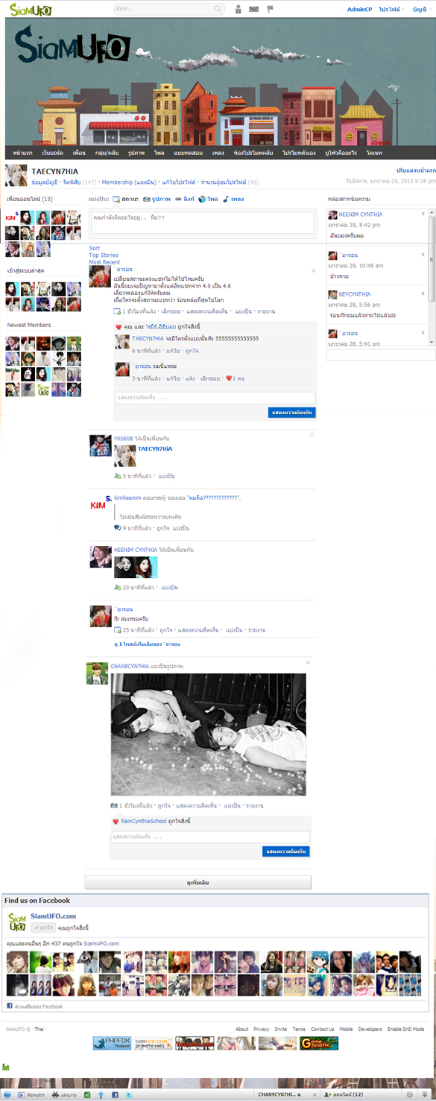Open kimheenim user link in feed
436x1101 pixels.
coord(127,498)
